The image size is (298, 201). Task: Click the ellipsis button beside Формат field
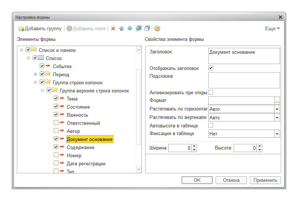(x=277, y=100)
